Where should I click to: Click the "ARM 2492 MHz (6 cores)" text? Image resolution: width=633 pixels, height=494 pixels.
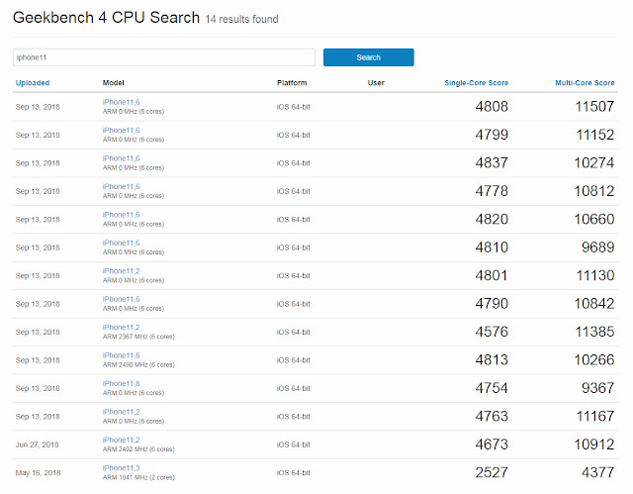[138, 449]
